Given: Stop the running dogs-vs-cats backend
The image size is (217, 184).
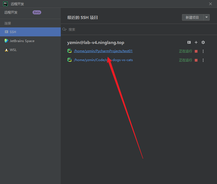Looking at the screenshot, I should point(196,60).
